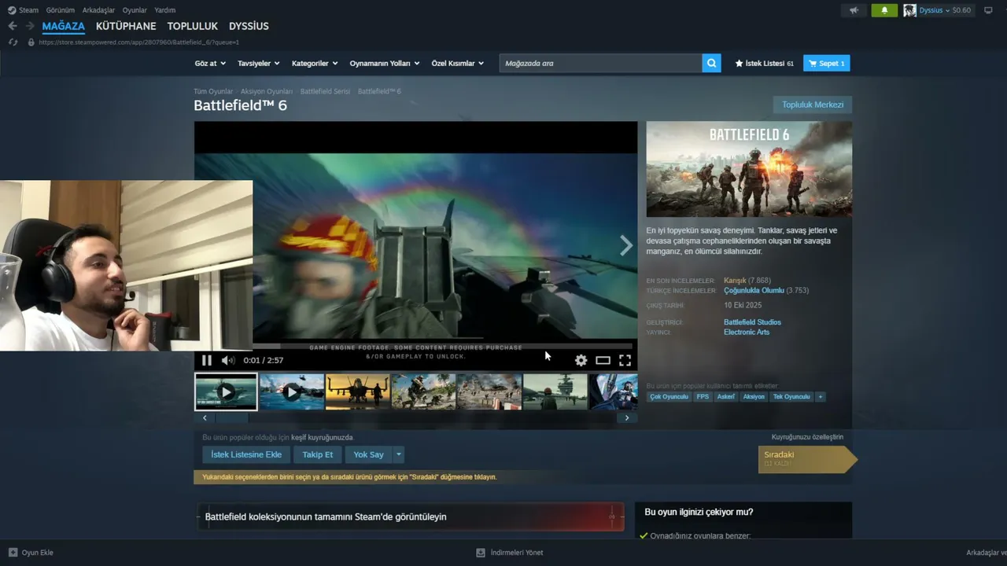Open the Özel Kısımlar dropdown menu
Image resolution: width=1007 pixels, height=566 pixels.
tap(457, 64)
